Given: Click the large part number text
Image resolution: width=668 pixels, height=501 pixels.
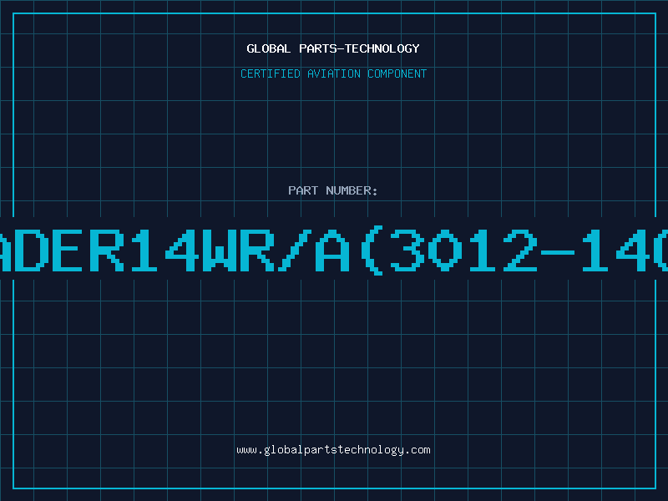Looking at the screenshot, I should pos(334,250).
